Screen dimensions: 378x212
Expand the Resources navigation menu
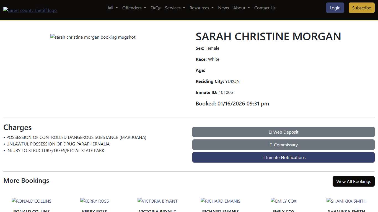(x=201, y=8)
